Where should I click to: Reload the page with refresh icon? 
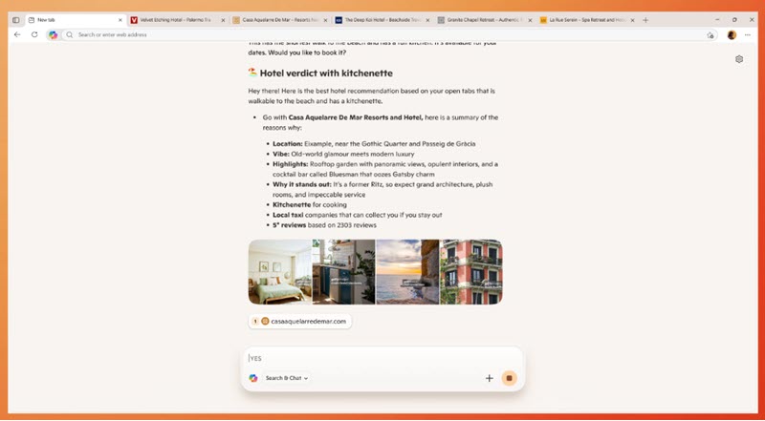[x=34, y=34]
